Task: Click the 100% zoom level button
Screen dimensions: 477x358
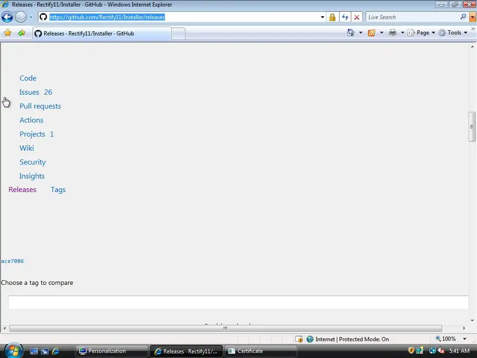Action: (x=446, y=339)
